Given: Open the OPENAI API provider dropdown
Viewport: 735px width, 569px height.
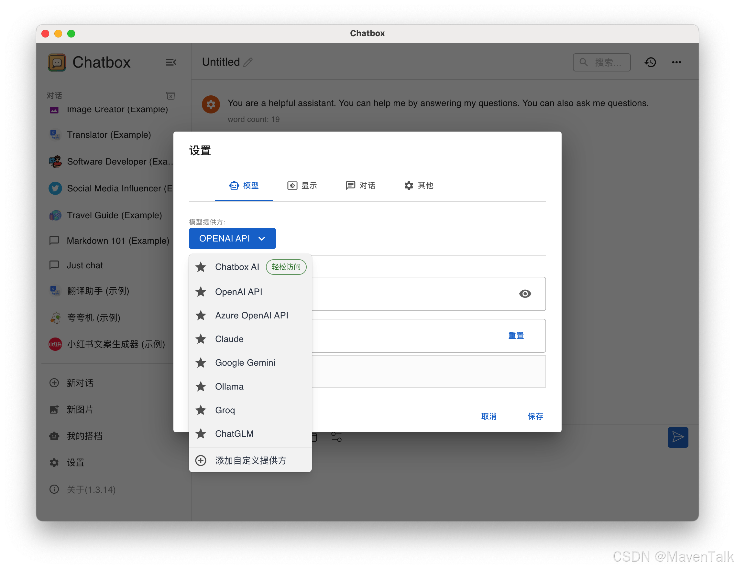Looking at the screenshot, I should (232, 238).
